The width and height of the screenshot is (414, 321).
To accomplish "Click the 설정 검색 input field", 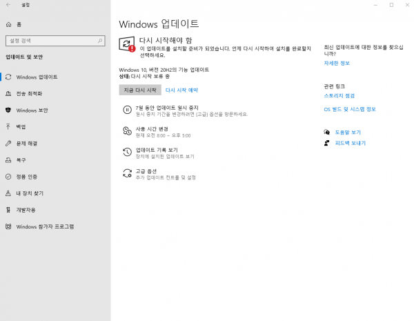I will [55, 41].
